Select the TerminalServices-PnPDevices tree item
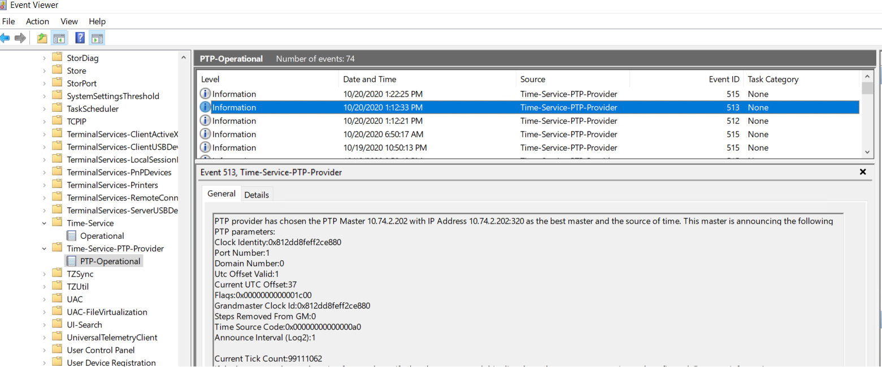882x367 pixels. 119,172
